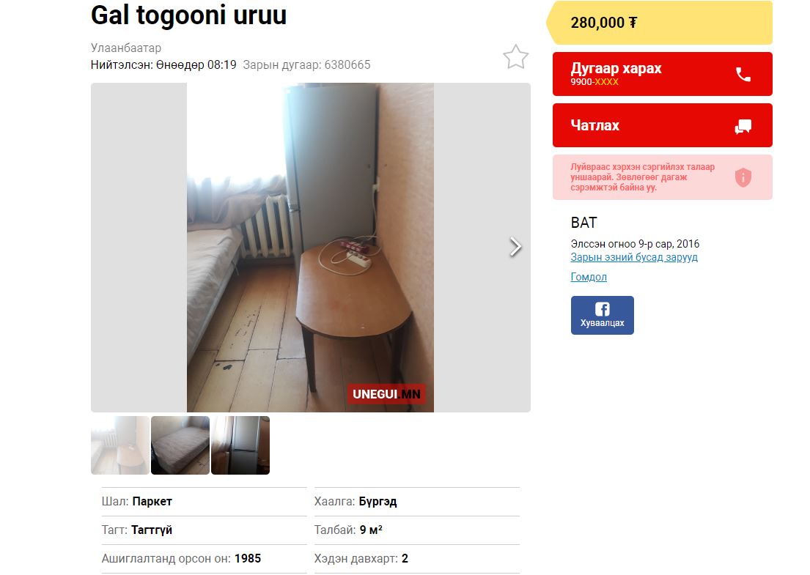Select the first table thumbnail

[120, 445]
